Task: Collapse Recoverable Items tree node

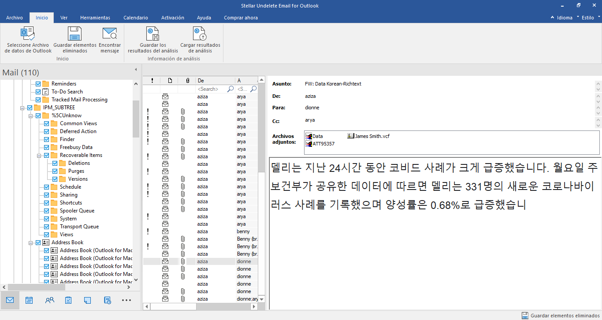Action: tap(39, 155)
